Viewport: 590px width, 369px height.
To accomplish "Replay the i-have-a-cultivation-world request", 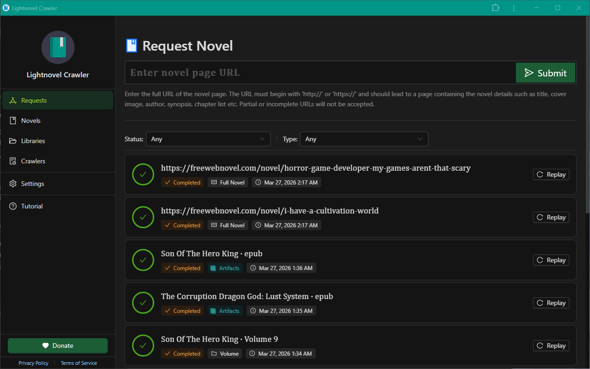I will (x=551, y=217).
